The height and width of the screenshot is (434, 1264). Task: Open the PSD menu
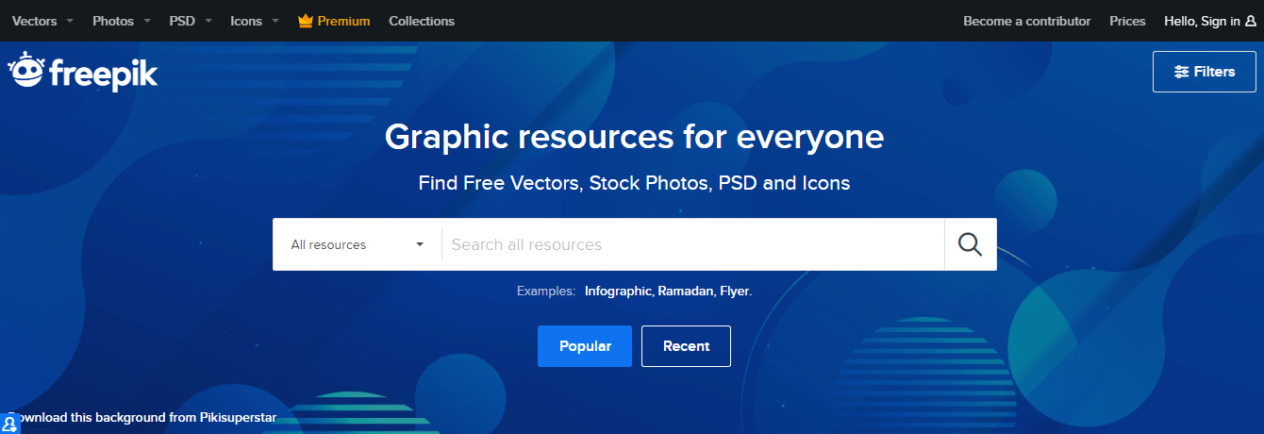(182, 21)
